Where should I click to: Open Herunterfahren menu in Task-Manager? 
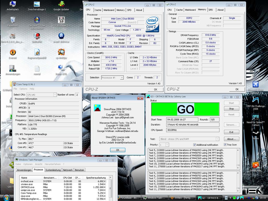[x=53, y=164]
